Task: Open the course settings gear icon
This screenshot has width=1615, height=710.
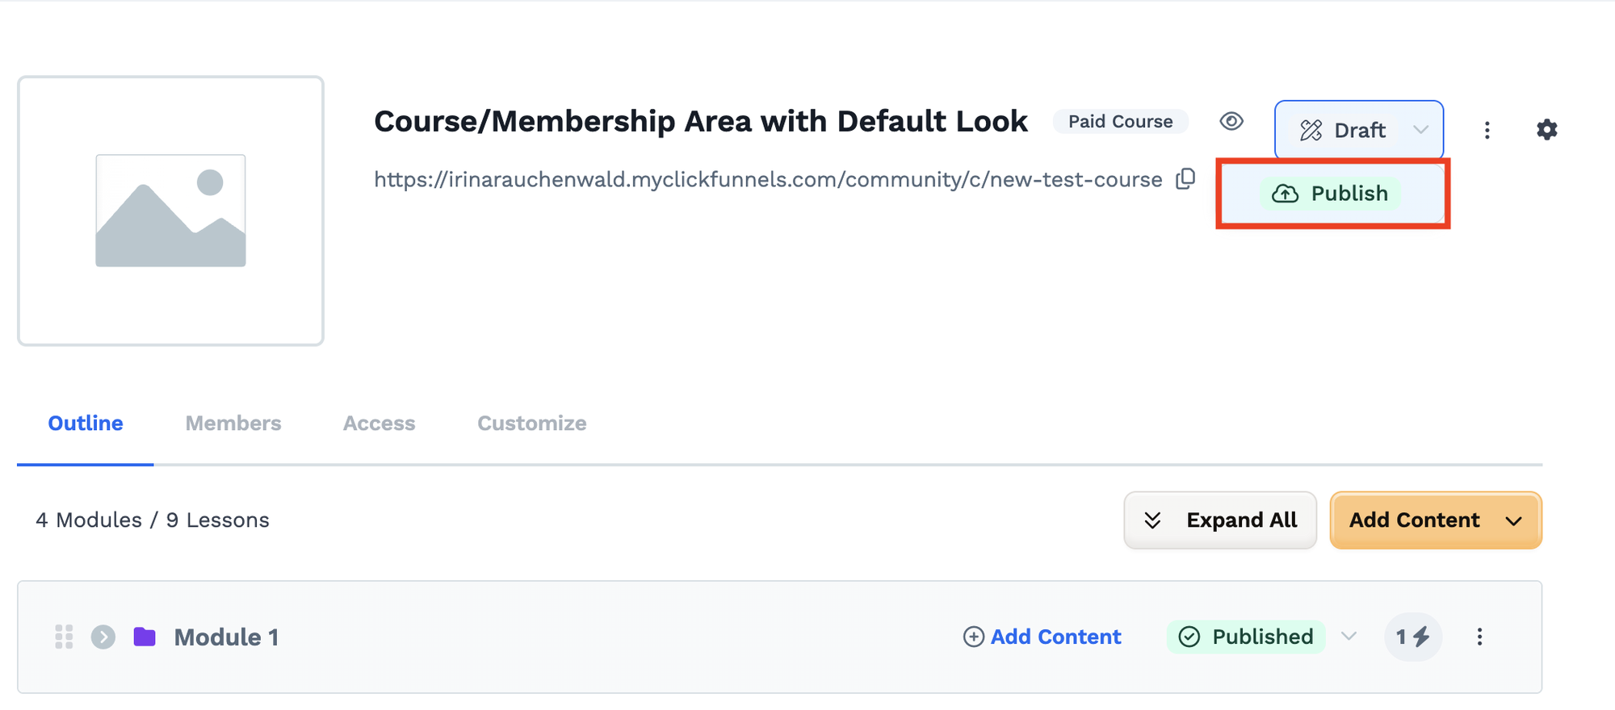Action: 1546,130
